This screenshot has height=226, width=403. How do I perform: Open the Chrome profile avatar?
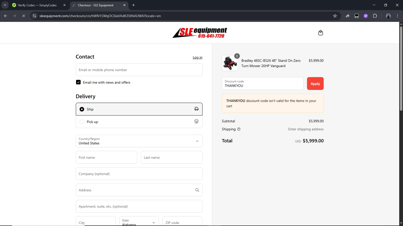click(388, 16)
